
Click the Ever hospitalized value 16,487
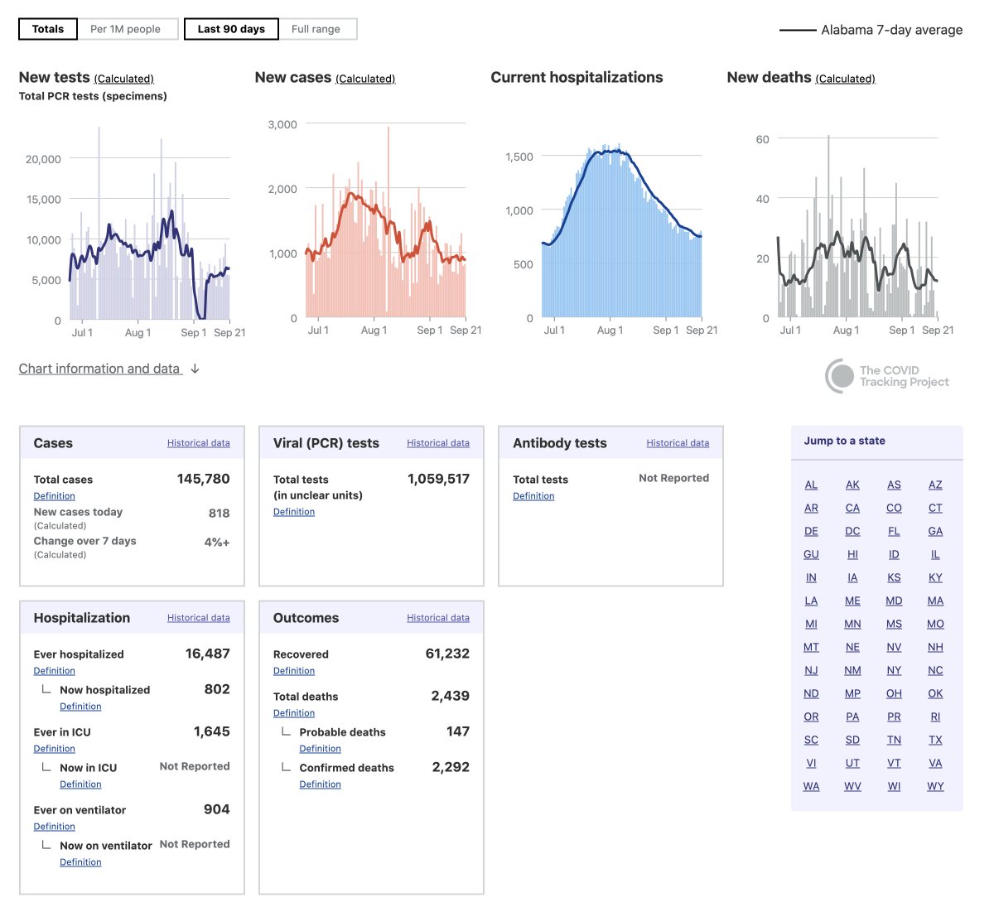pos(207,654)
